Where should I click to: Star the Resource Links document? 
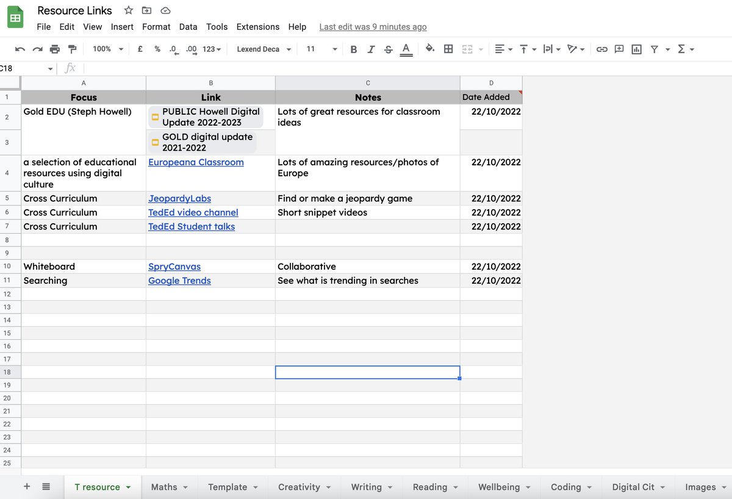pos(129,10)
